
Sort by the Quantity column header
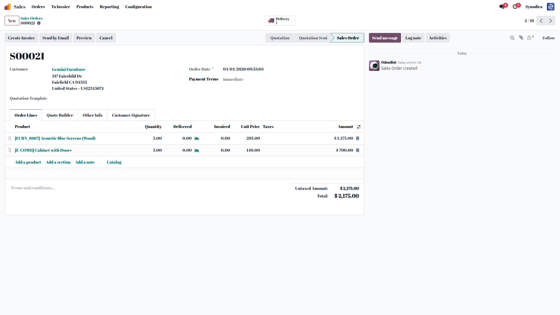153,127
